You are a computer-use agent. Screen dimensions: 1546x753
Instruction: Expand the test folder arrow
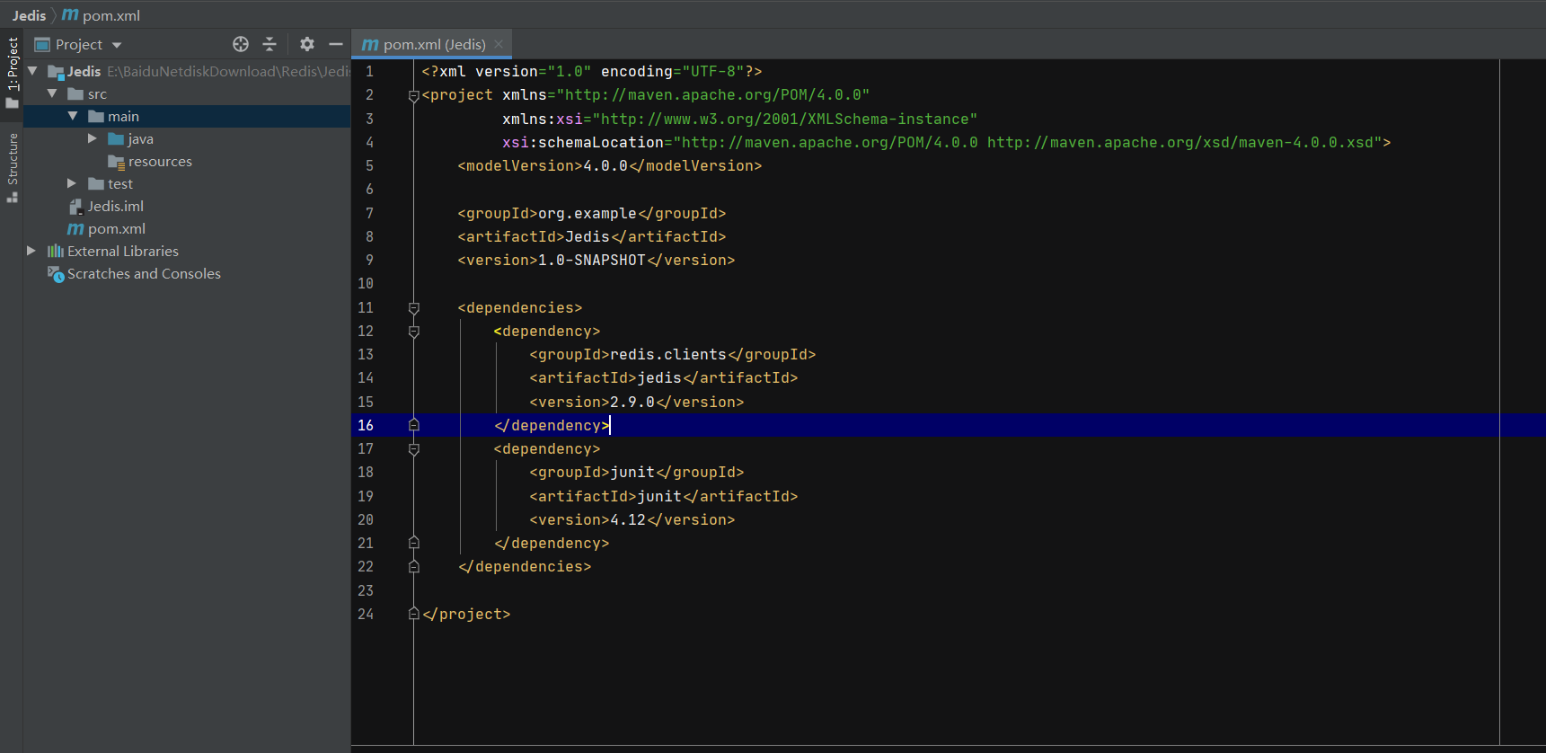pos(72,183)
